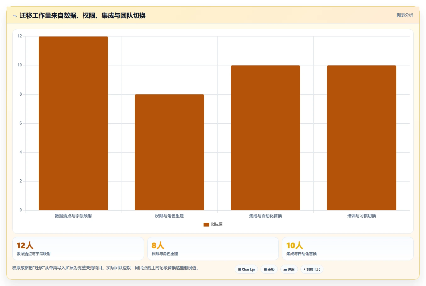The image size is (426, 286).
Task: Click the x-axis label 培训与习惯切换
Action: [362, 216]
